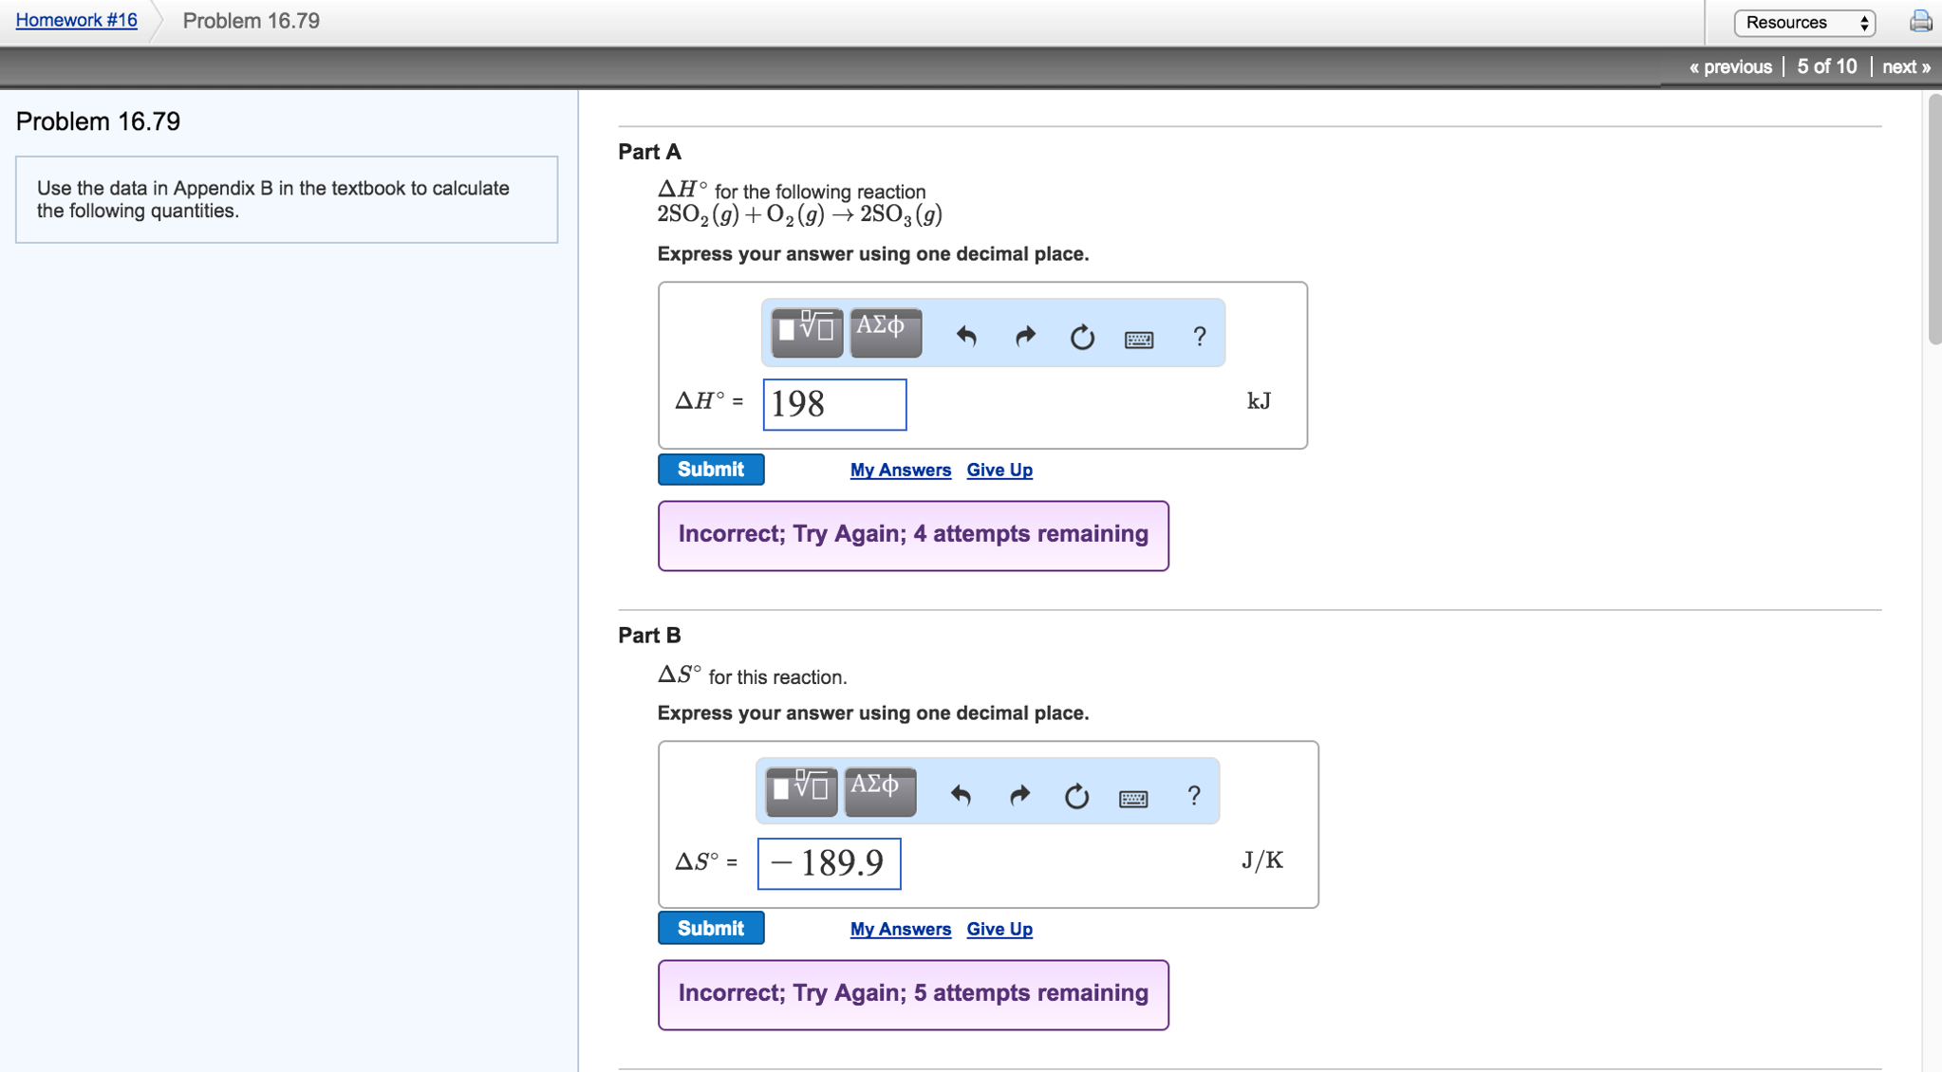Reset Part A answer with refresh icon

coord(1082,337)
